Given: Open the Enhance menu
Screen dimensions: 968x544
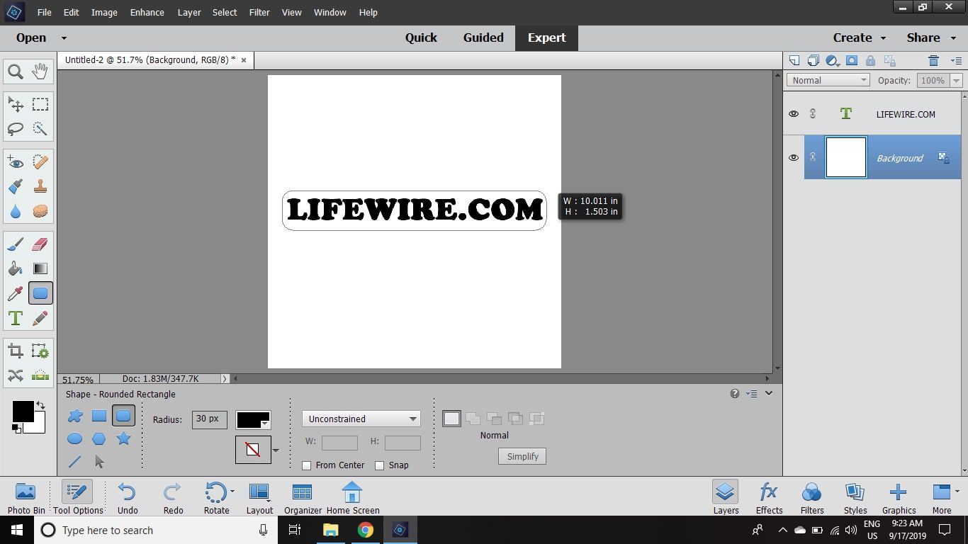Looking at the screenshot, I should point(147,12).
